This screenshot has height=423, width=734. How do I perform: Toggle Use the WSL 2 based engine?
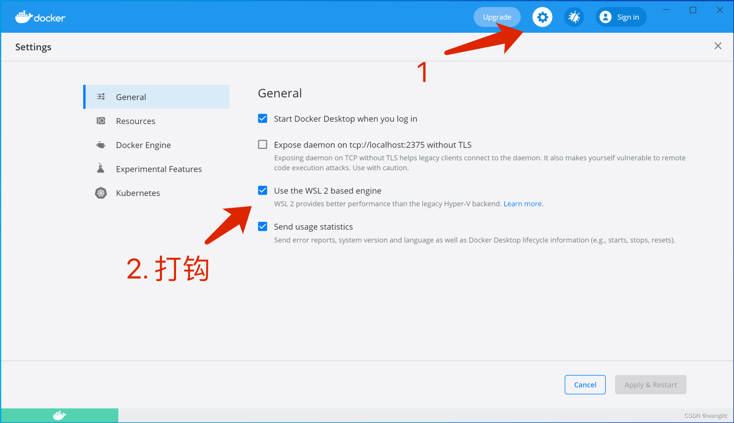click(263, 190)
